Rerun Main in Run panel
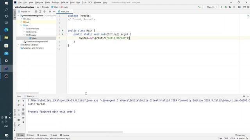 pyautogui.click(x=19, y=101)
